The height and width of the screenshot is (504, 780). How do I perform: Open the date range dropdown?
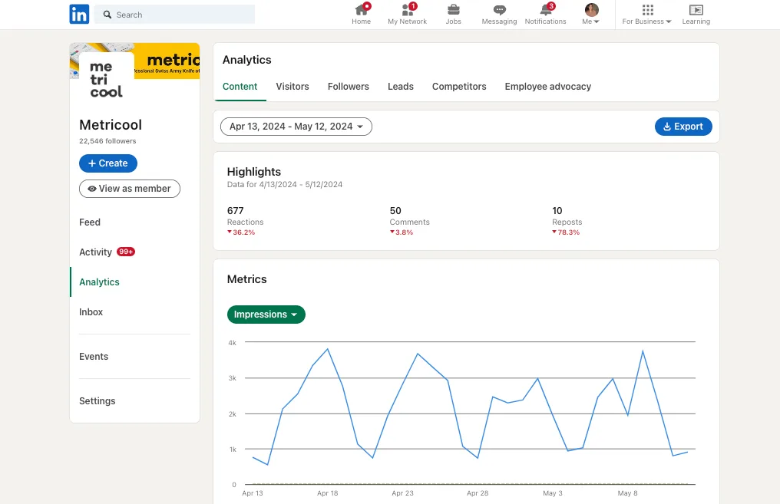296,127
